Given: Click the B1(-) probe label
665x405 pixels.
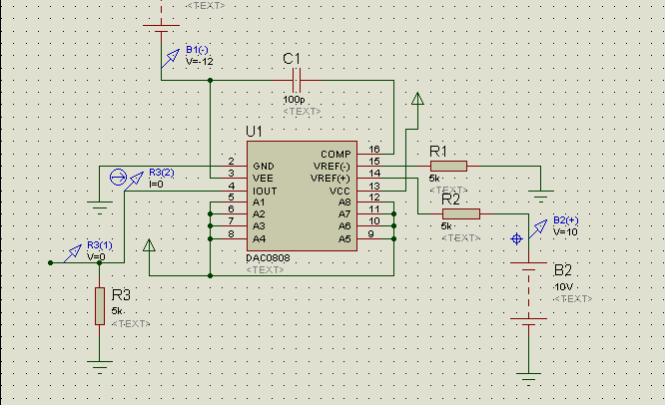Looking at the screenshot, I should point(197,50).
